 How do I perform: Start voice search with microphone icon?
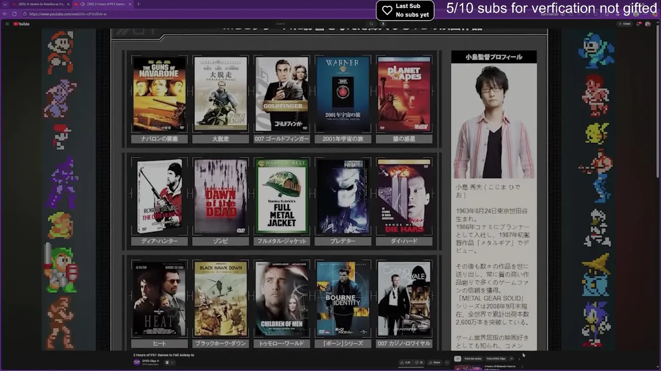(x=383, y=24)
